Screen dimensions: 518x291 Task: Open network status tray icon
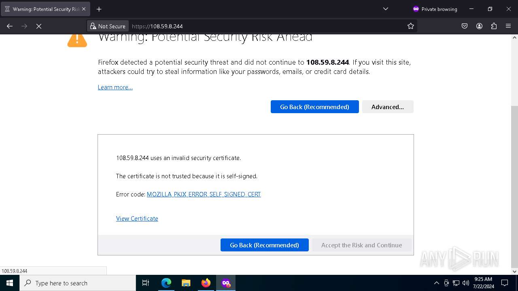[456, 283]
